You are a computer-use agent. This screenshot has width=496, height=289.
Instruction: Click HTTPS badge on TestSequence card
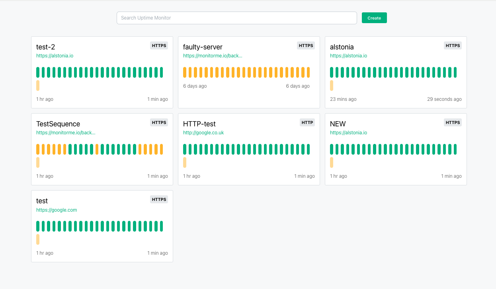click(x=159, y=122)
